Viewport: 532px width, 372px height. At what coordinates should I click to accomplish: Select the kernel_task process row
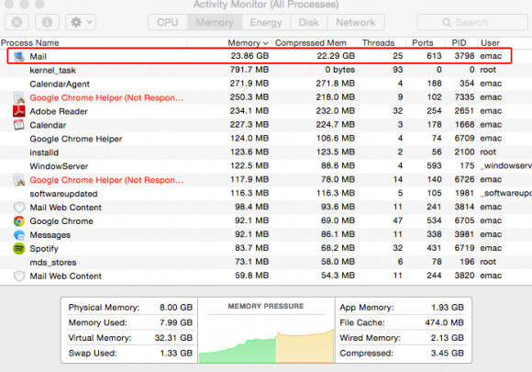(266, 70)
